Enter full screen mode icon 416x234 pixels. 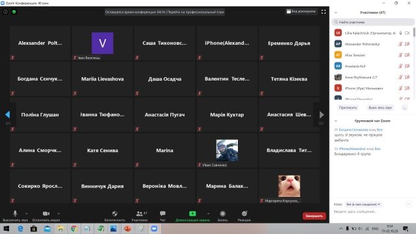click(324, 12)
